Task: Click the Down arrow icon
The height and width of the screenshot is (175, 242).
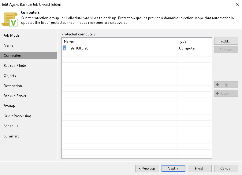Action: click(218, 93)
